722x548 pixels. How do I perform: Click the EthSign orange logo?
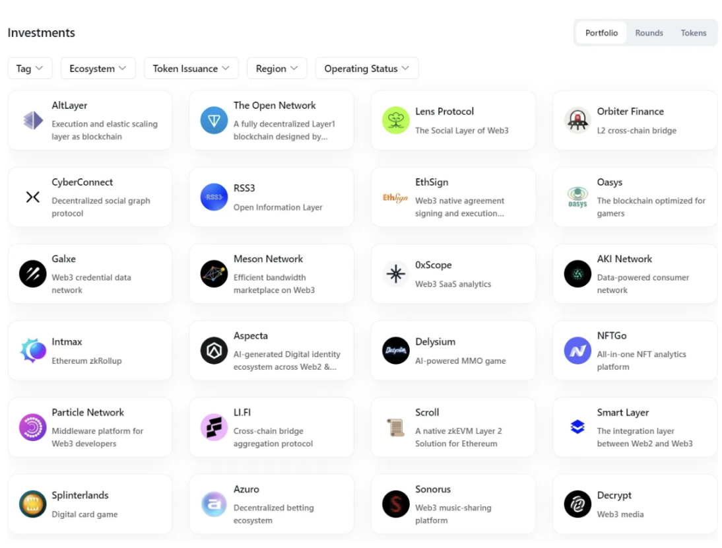coord(395,197)
